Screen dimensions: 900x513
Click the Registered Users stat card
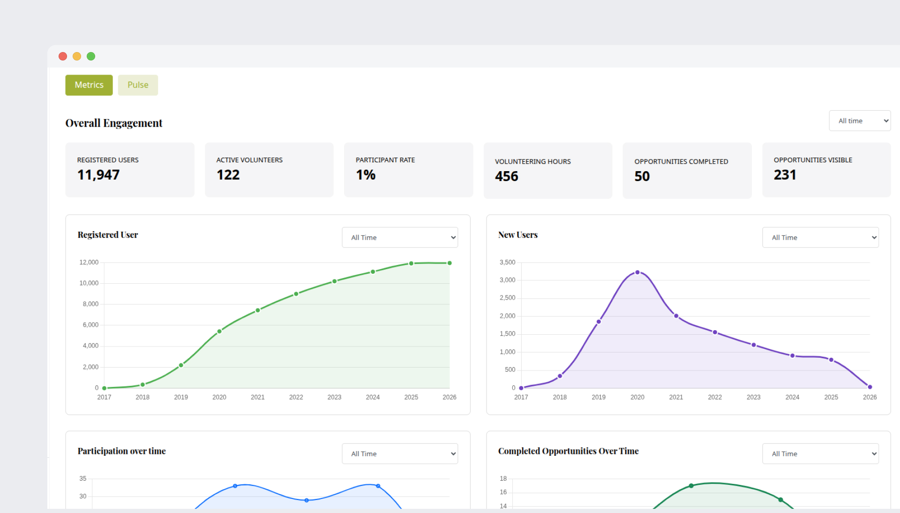[x=129, y=170]
